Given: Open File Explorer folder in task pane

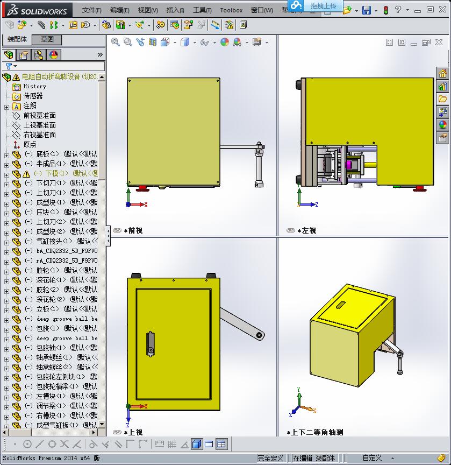Looking at the screenshot, I should [443, 99].
